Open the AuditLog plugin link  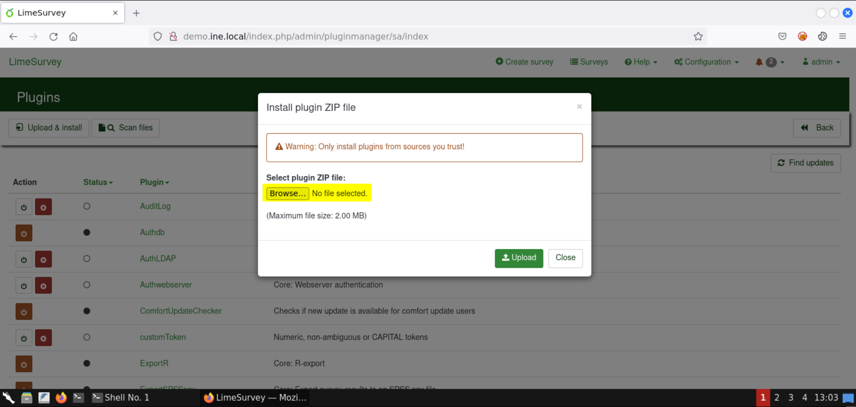click(x=155, y=206)
